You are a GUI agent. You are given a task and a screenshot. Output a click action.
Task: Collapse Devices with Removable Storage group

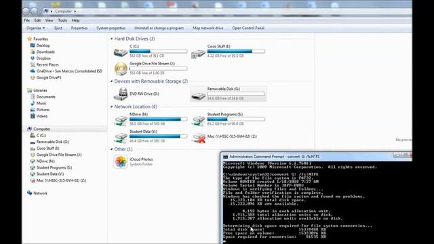point(111,81)
